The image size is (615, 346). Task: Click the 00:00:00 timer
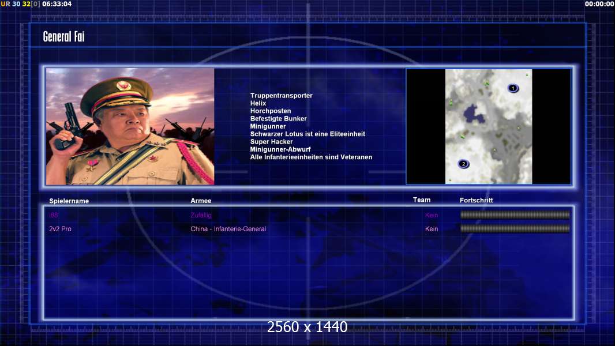click(599, 4)
